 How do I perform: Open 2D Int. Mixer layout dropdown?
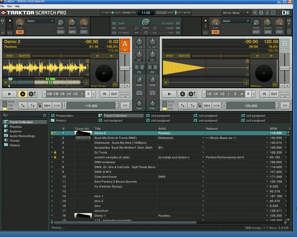(x=236, y=13)
